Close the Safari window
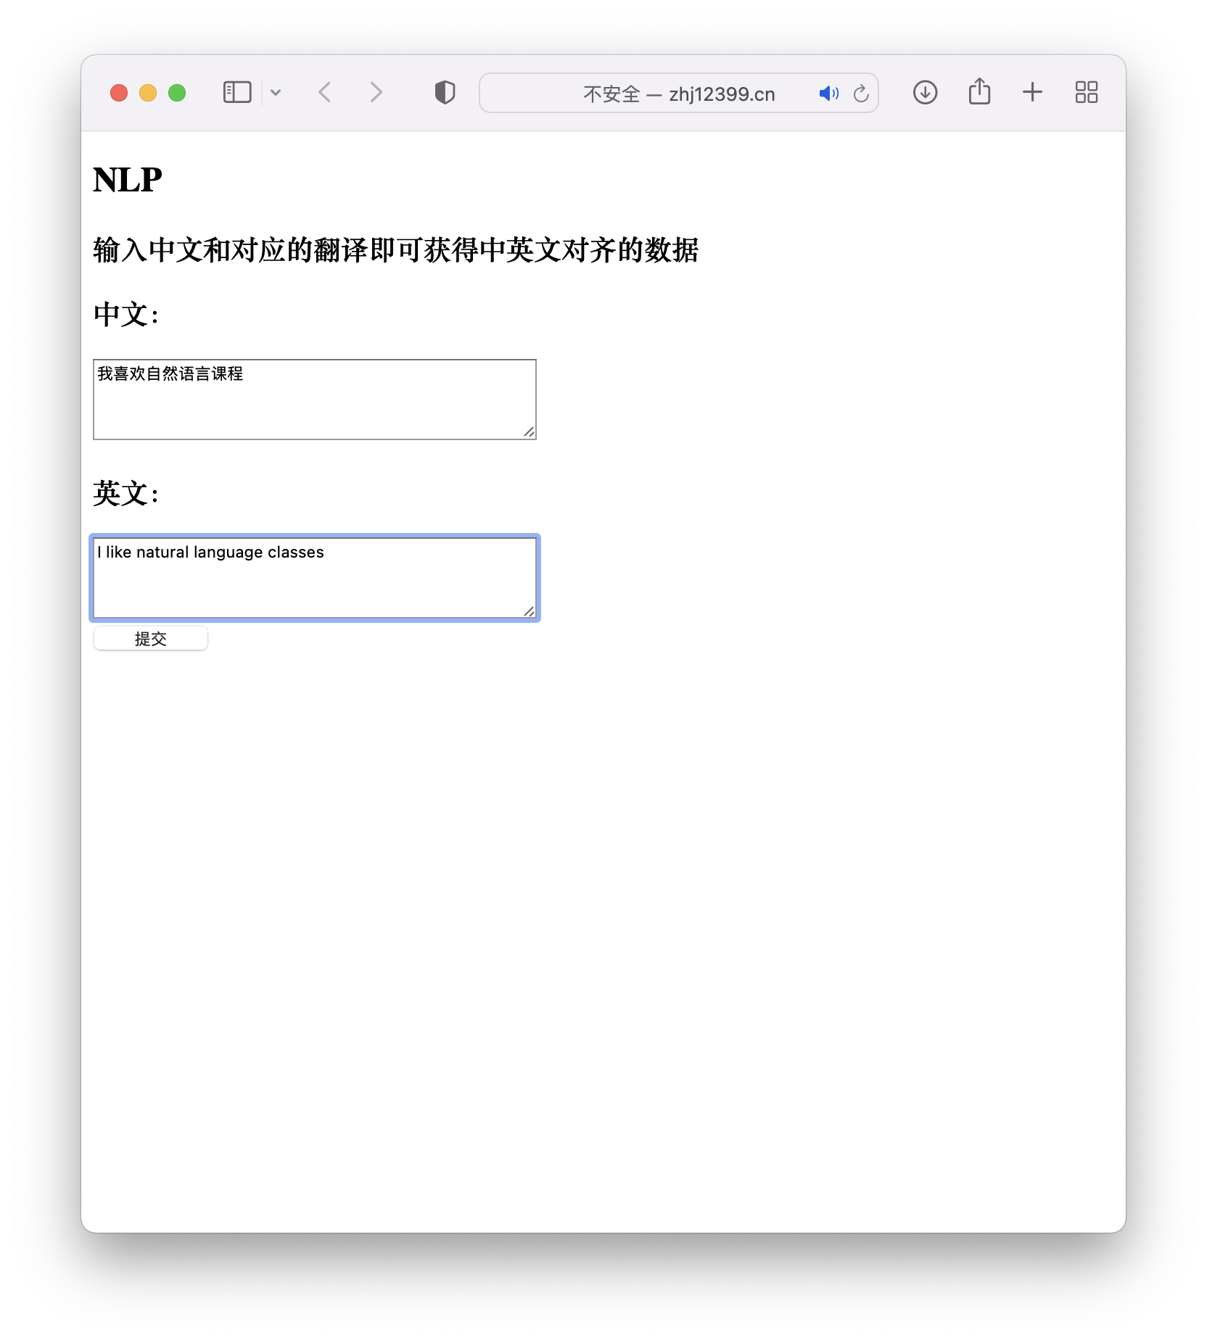Viewport: 1207px width, 1340px height. pos(119,93)
